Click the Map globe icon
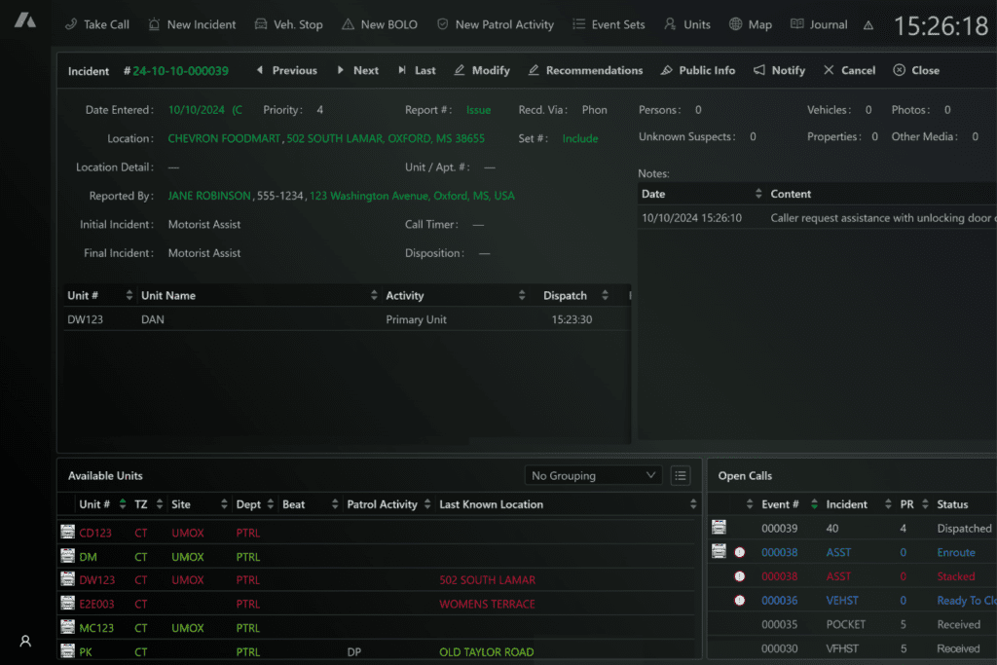This screenshot has height=665, width=997. 737,24
